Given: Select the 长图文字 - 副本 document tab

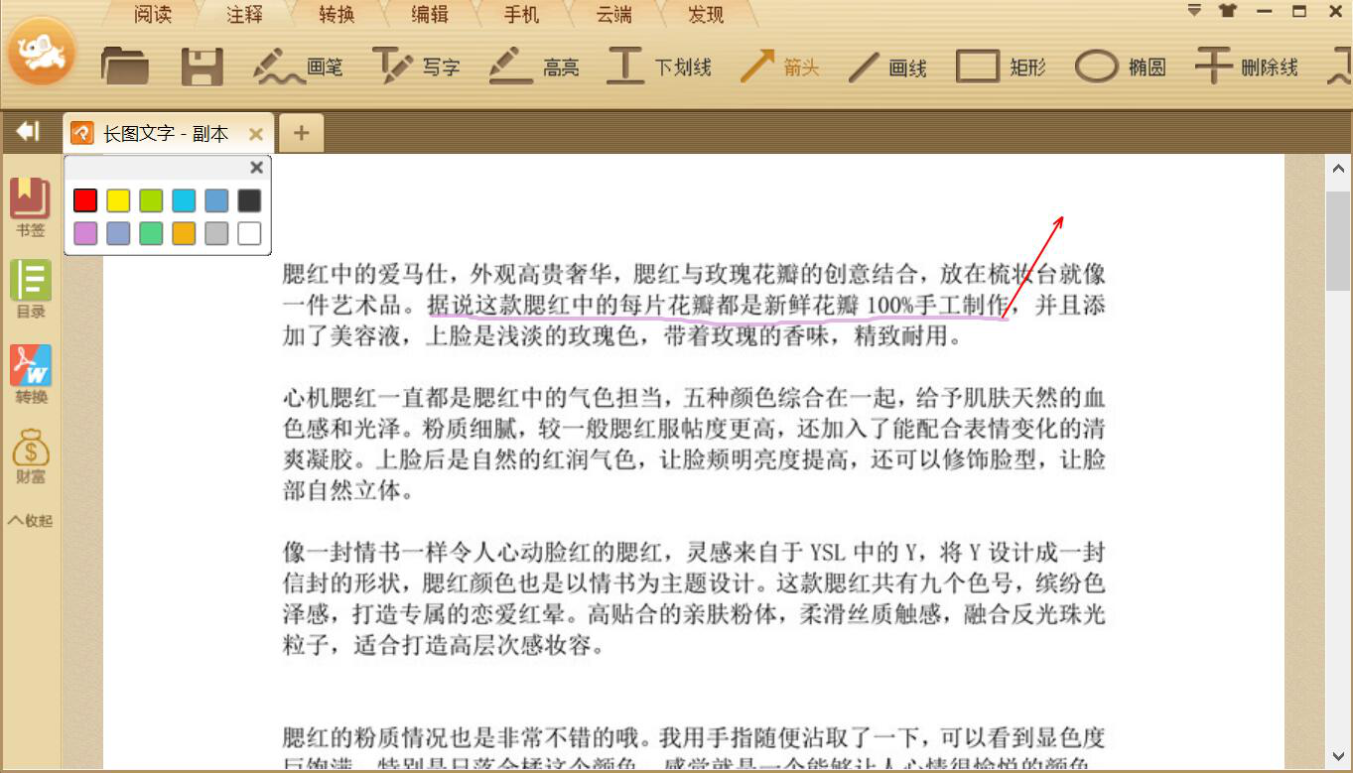Looking at the screenshot, I should [x=167, y=133].
